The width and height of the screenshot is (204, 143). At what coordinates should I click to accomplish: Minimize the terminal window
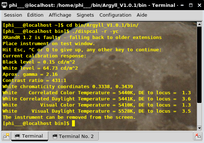[182, 5]
